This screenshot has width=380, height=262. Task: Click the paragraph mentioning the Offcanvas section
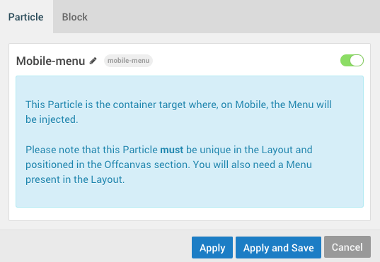click(x=169, y=165)
